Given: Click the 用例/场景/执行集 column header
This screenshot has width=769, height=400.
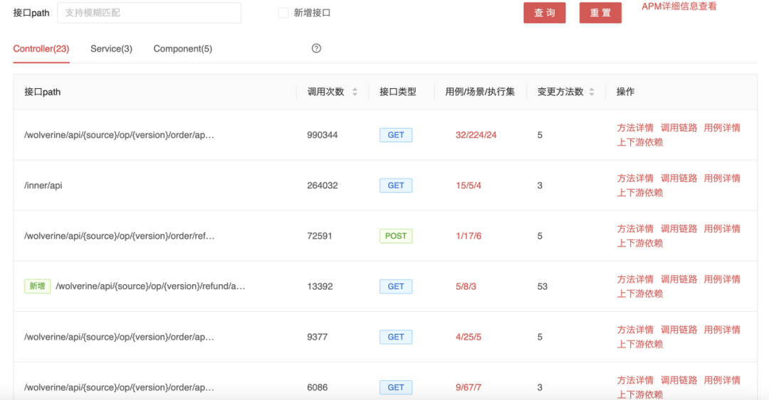Looking at the screenshot, I should click(x=480, y=92).
